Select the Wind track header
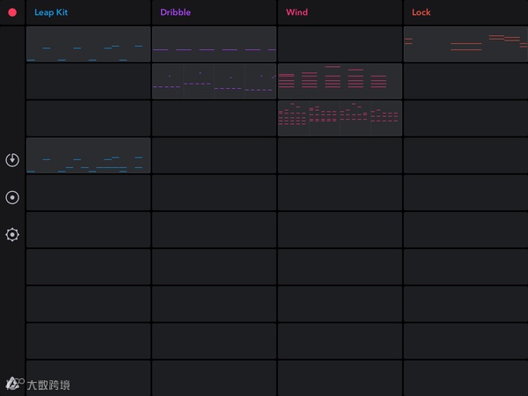 (x=340, y=12)
